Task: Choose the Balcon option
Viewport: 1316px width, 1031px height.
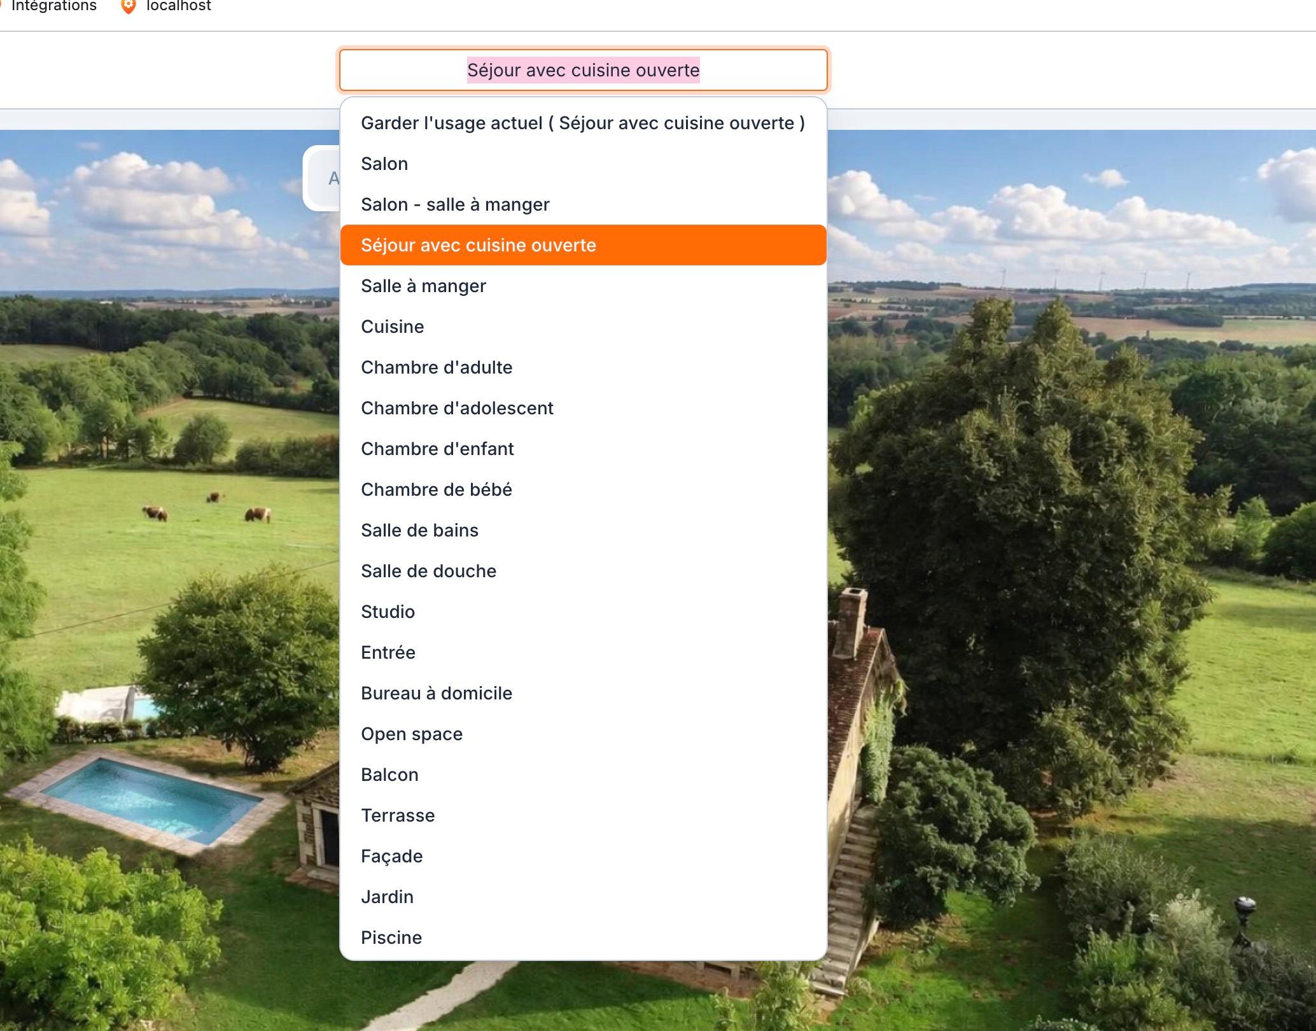Action: click(583, 775)
